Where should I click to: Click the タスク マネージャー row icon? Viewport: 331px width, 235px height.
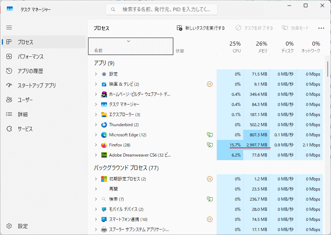point(104,104)
